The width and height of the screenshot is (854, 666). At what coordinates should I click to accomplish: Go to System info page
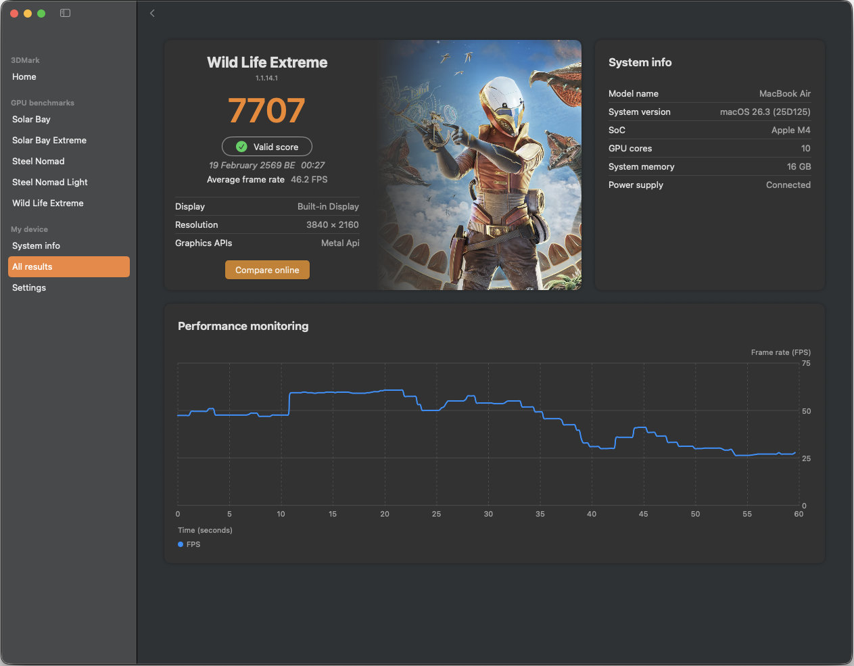37,246
